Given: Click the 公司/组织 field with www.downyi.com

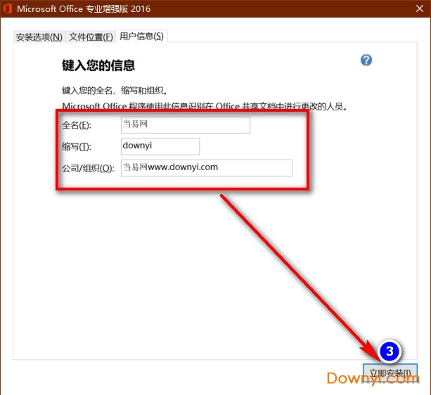Looking at the screenshot, I should tap(206, 167).
